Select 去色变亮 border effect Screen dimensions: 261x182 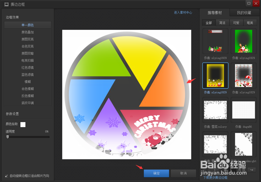point(28,46)
